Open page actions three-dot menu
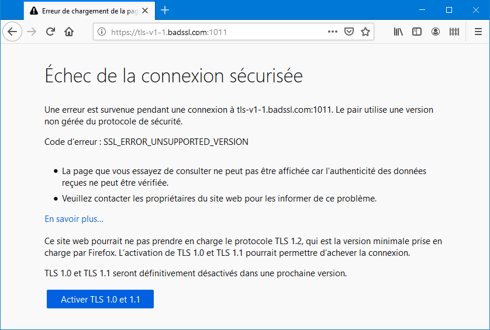490x330 pixels. pyautogui.click(x=333, y=32)
